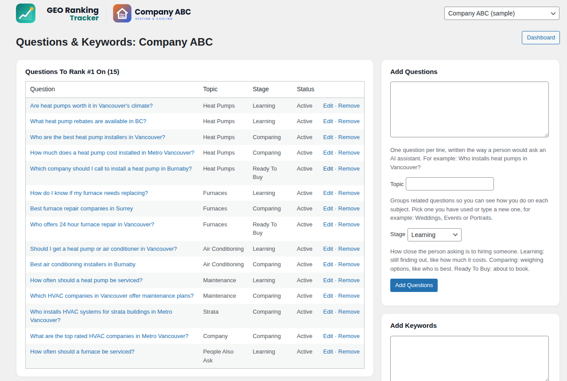Screen dimensions: 567x381
Task: Remove the furnace needs replacing question
Action: pos(349,193)
